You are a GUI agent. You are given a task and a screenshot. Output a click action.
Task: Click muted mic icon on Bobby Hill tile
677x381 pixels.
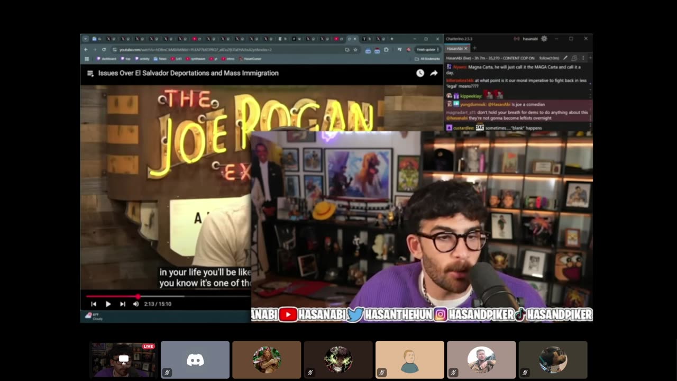(x=382, y=373)
